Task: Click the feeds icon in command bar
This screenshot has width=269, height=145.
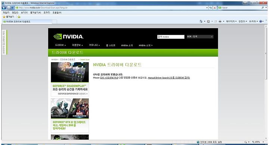Action: coord(208,21)
